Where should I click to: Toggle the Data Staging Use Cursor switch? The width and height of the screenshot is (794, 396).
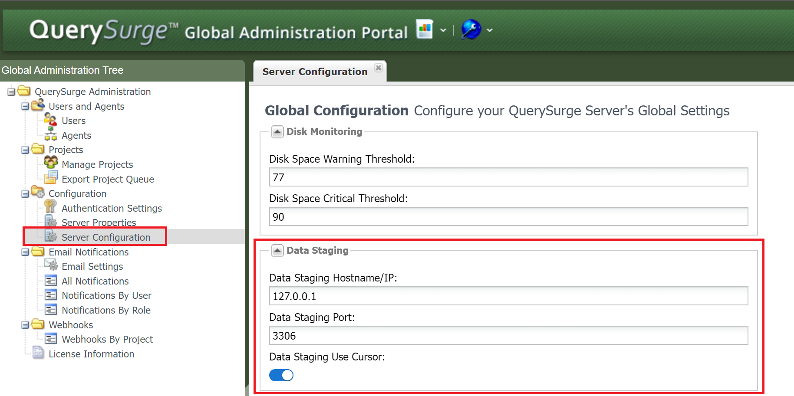281,375
